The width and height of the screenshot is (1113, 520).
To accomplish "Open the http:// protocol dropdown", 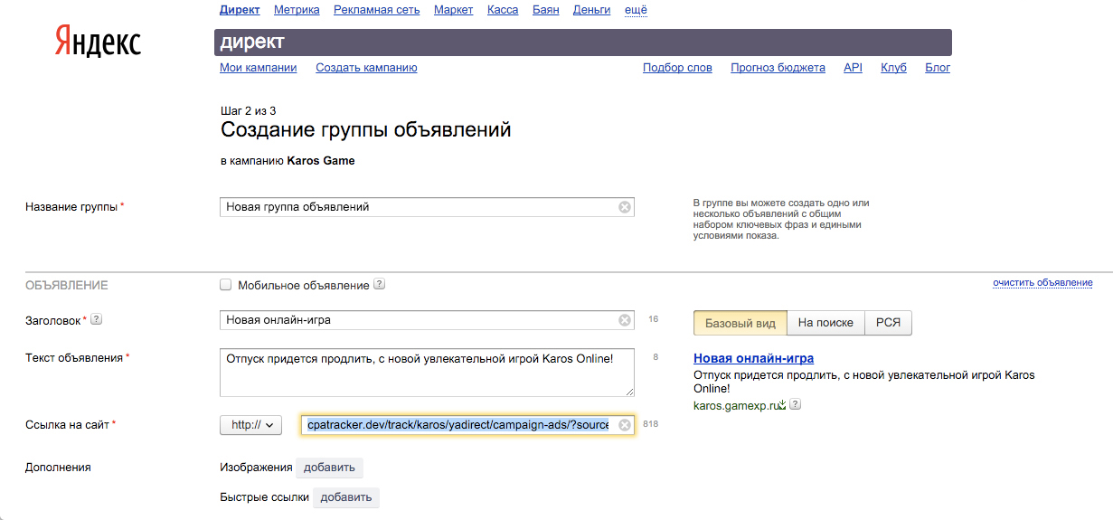I will point(251,425).
